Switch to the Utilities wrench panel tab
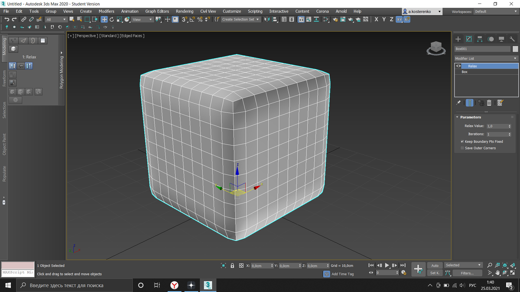The height and width of the screenshot is (292, 520). [512, 39]
